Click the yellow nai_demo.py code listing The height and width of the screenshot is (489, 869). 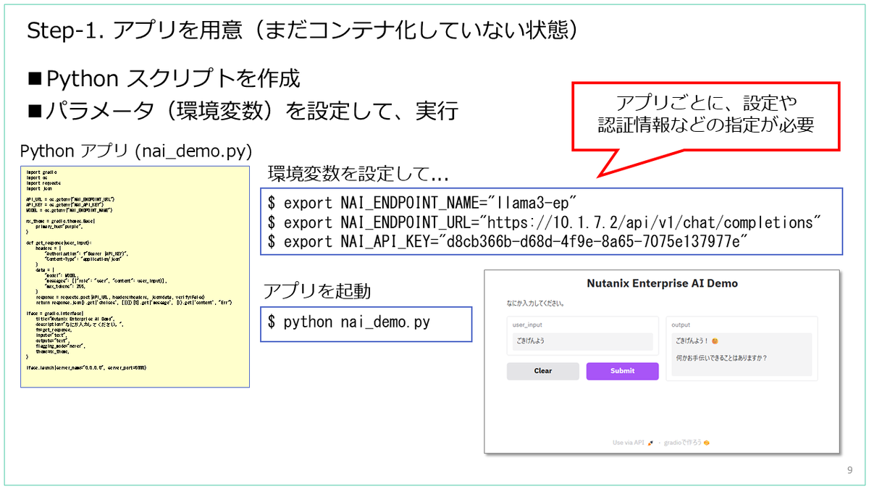135,276
